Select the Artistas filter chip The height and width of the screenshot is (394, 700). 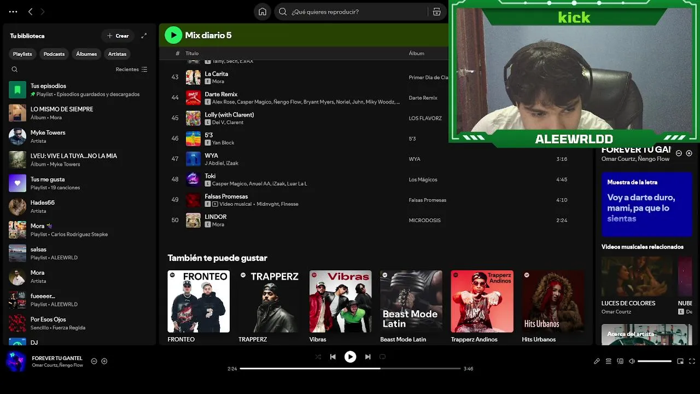(117, 54)
